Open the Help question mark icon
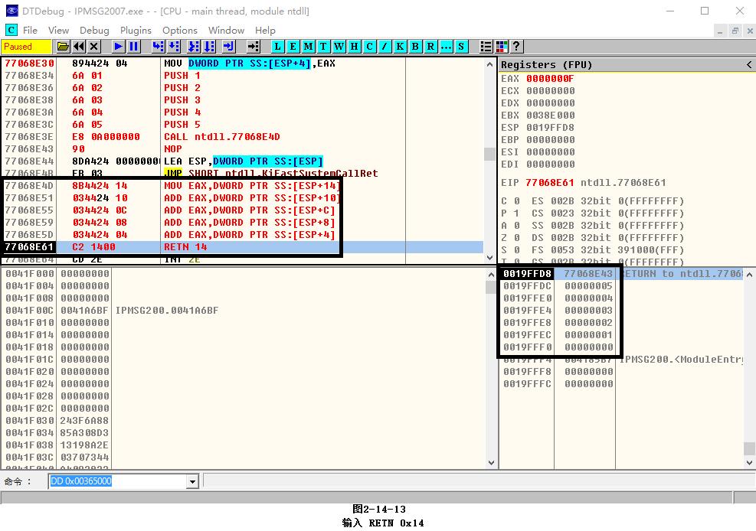Screen dimensions: 756x531 pyautogui.click(x=517, y=47)
